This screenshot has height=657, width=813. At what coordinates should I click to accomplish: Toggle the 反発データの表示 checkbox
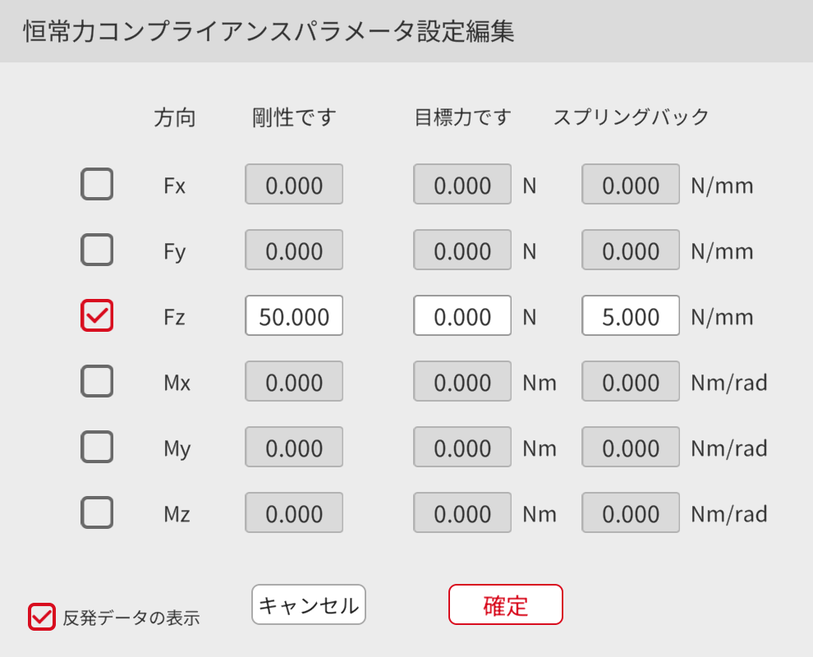click(42, 617)
